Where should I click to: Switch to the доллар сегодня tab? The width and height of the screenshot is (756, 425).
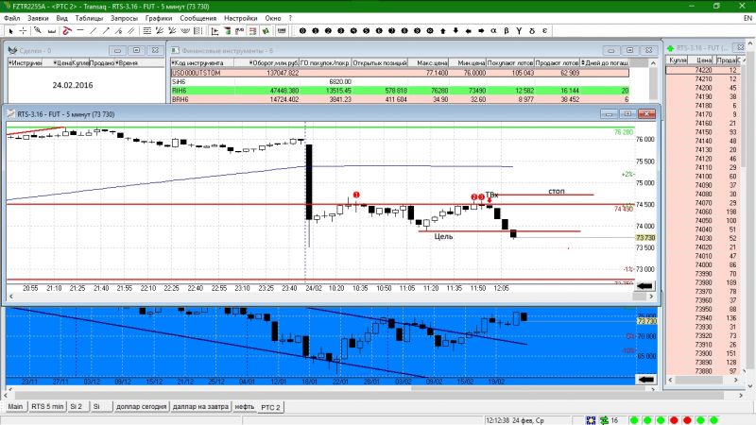[x=141, y=406]
